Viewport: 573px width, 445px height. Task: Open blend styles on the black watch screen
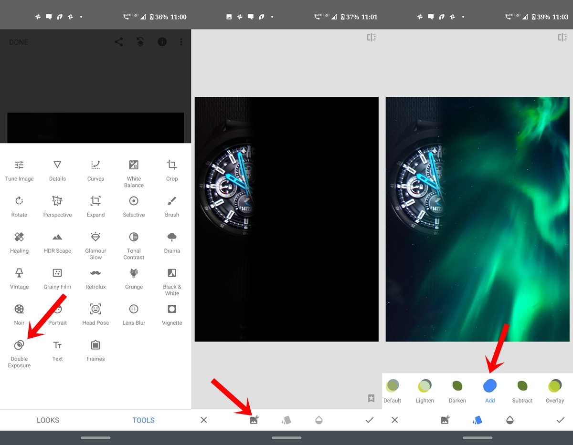286,420
